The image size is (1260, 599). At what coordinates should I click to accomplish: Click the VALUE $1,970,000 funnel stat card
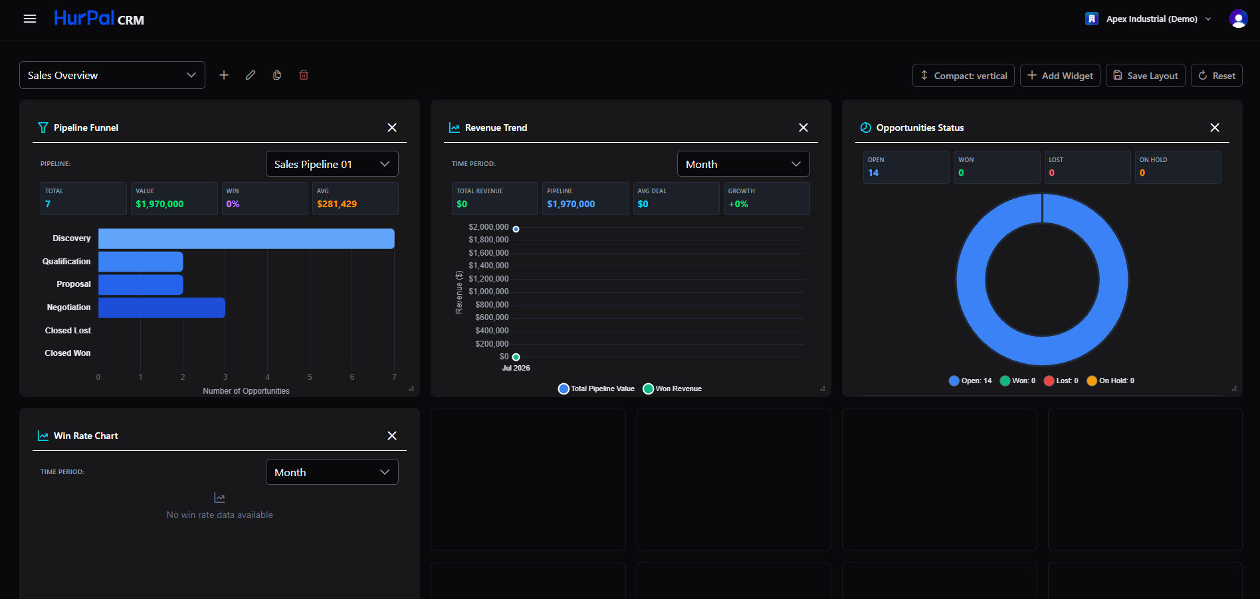[x=174, y=199]
